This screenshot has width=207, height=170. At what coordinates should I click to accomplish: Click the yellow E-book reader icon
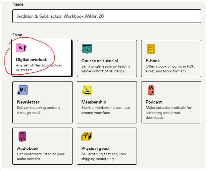(151, 49)
